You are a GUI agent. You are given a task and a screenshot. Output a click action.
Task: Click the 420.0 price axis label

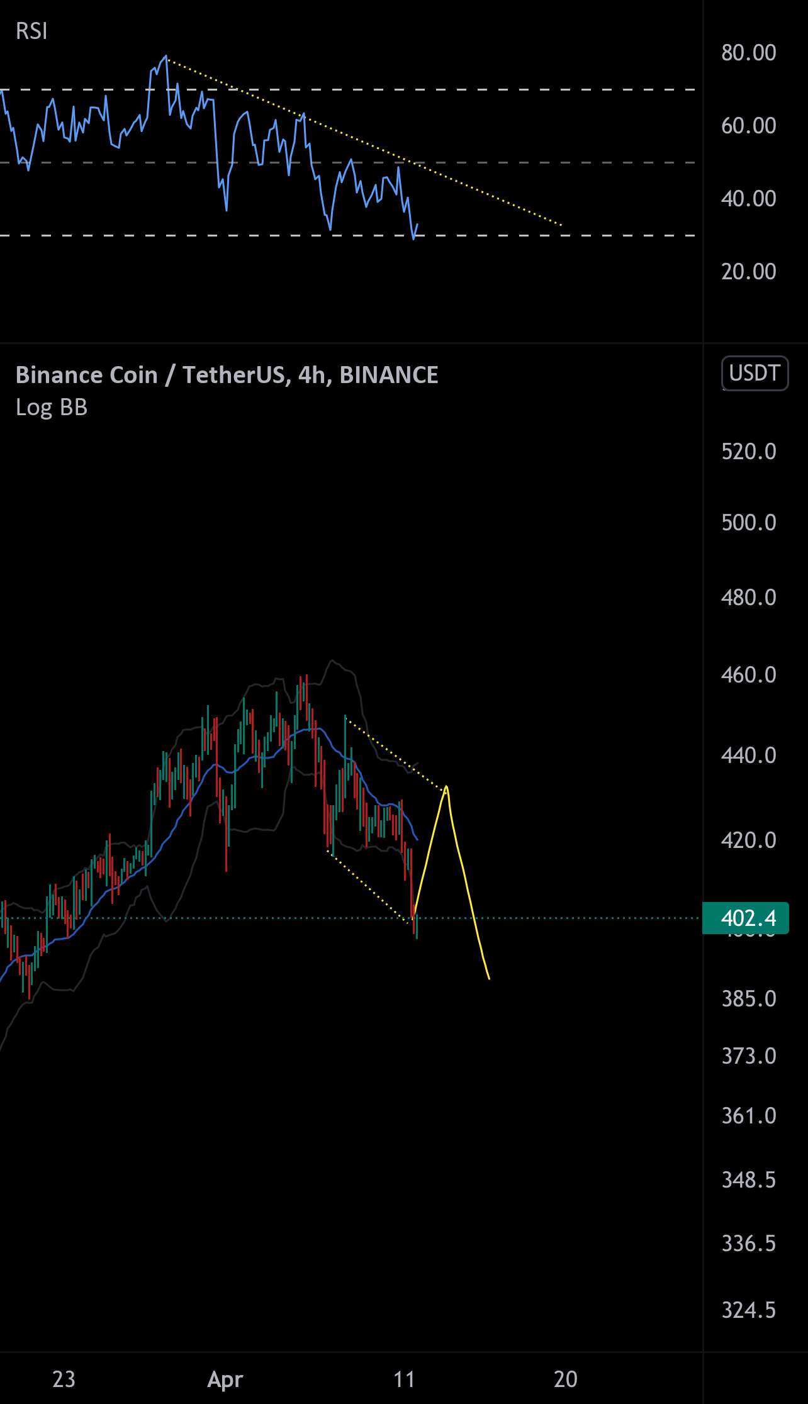pos(749,840)
